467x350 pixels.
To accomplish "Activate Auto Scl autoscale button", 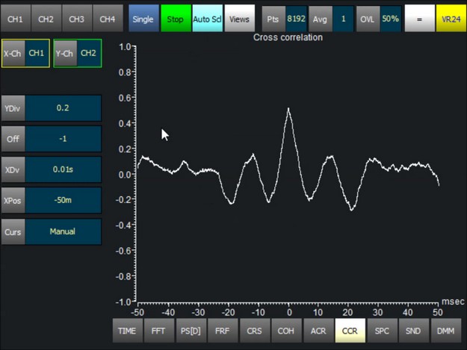I will 207,18.
